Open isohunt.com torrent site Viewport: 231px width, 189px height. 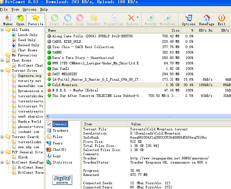point(28,132)
